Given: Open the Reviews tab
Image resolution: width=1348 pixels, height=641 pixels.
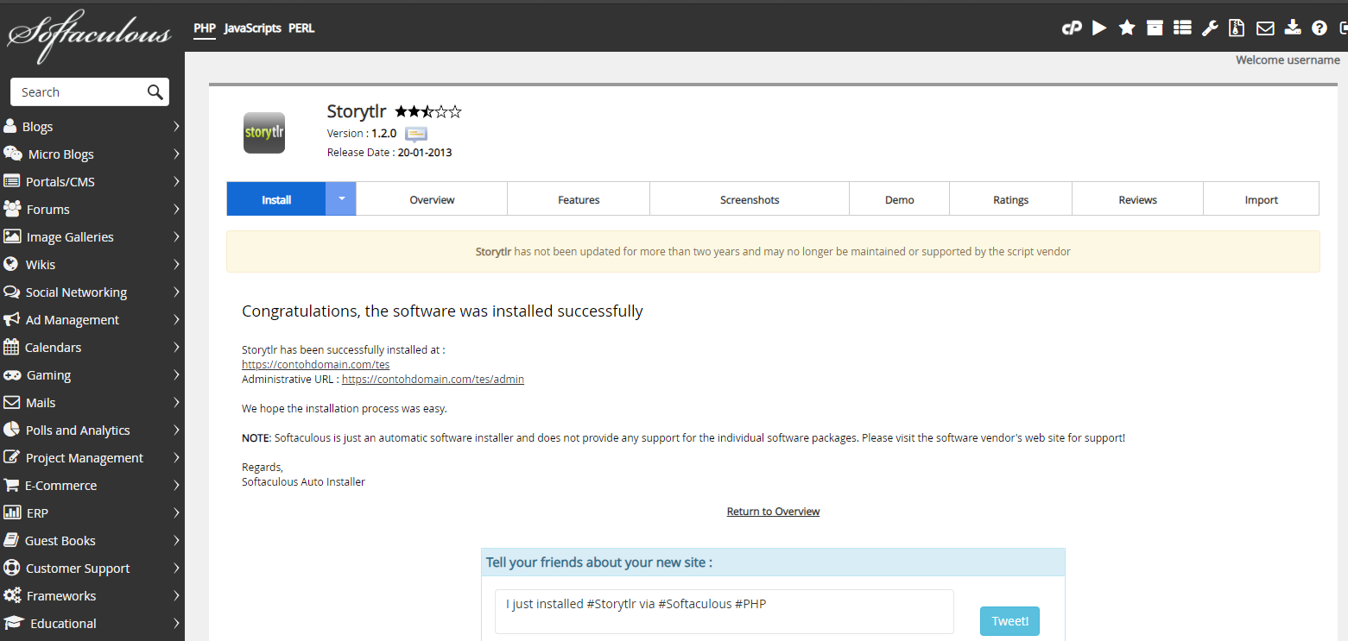Looking at the screenshot, I should click(1137, 199).
